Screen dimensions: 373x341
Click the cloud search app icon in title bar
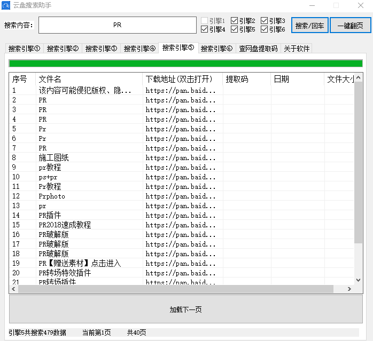6,5
